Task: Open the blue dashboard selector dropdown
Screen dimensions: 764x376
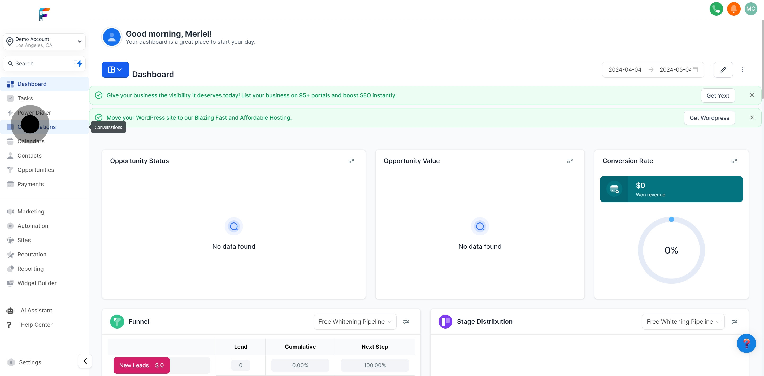Action: [x=115, y=70]
